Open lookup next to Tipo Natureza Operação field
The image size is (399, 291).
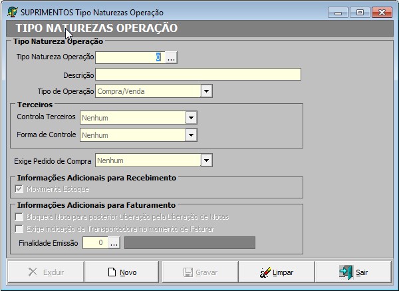pos(172,58)
